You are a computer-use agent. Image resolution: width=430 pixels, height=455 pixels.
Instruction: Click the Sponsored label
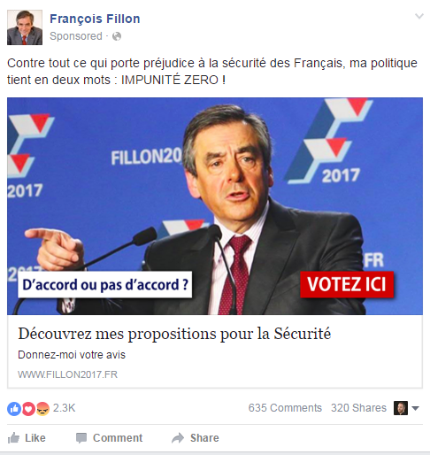(76, 36)
